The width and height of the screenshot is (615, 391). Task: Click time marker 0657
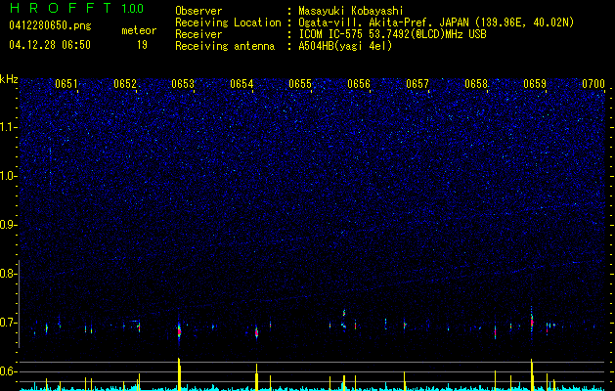click(x=417, y=84)
